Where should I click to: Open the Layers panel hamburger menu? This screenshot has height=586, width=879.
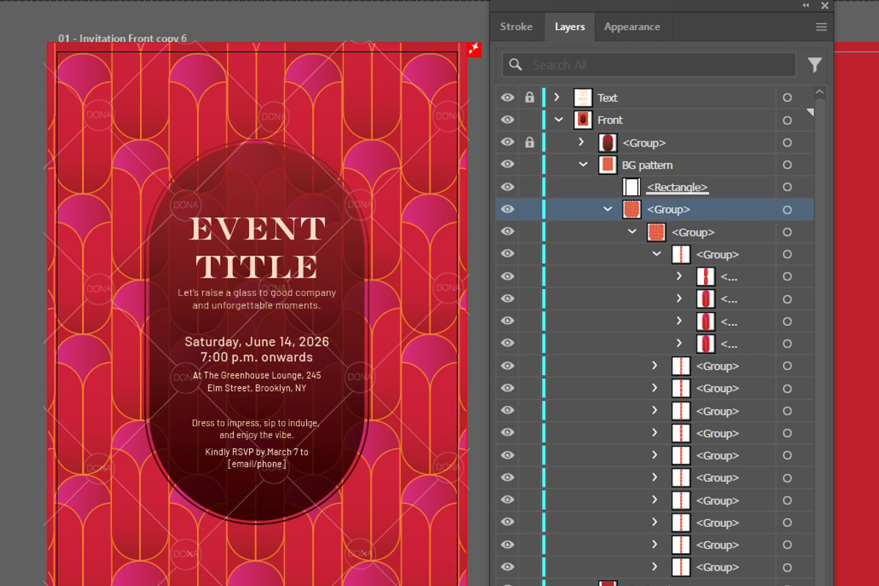[821, 27]
